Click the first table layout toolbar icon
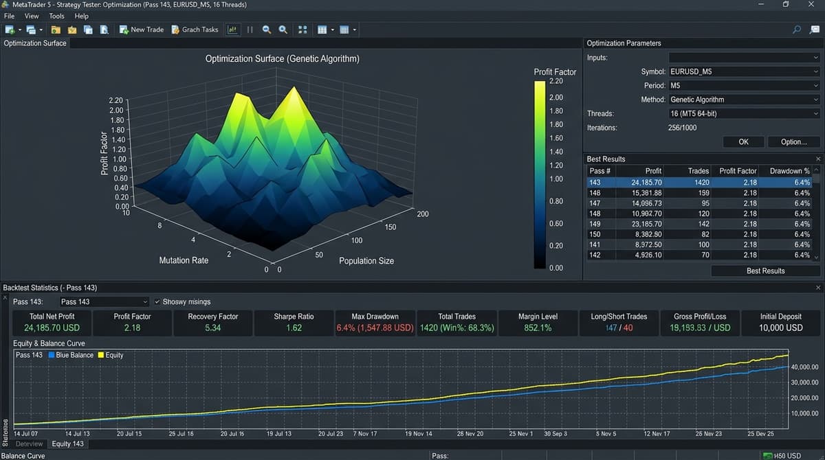Image resolution: width=825 pixels, height=460 pixels. 322,30
